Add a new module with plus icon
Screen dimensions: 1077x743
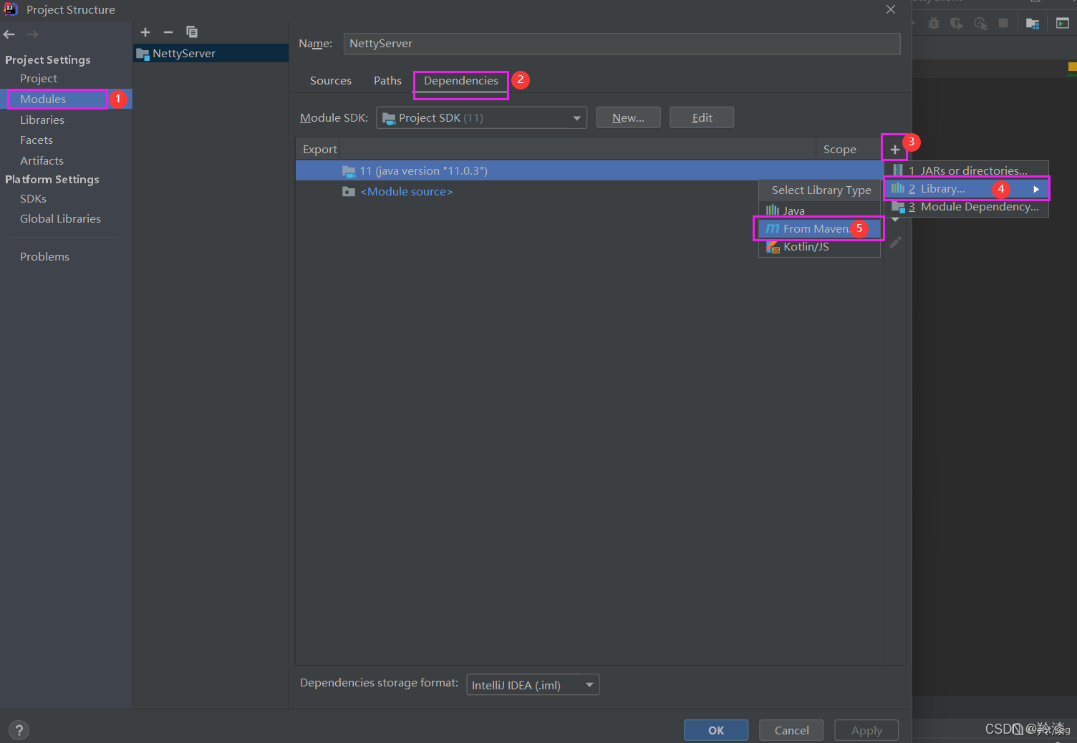coord(145,32)
